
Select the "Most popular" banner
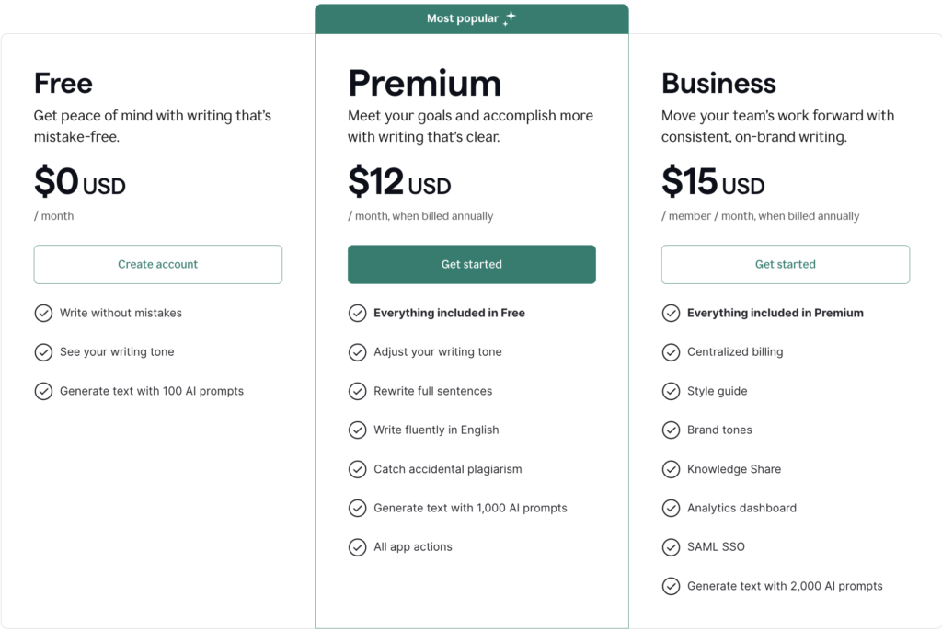point(471,17)
